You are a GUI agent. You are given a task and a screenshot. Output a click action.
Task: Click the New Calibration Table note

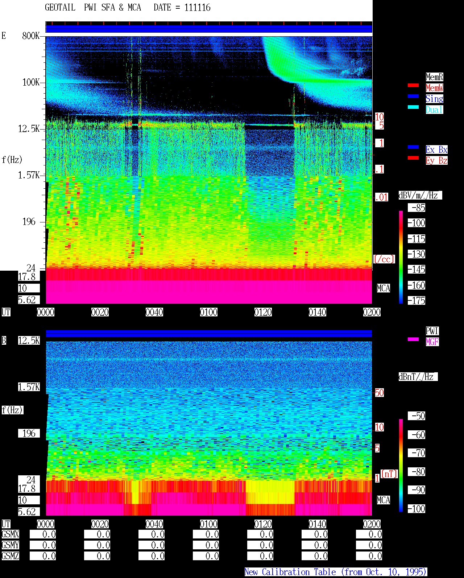coord(336,572)
